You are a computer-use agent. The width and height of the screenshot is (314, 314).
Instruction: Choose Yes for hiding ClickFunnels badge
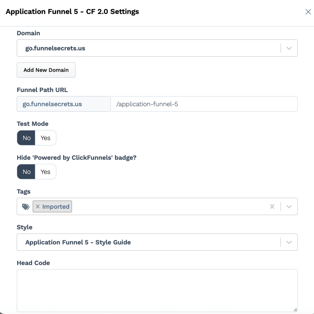coord(45,172)
